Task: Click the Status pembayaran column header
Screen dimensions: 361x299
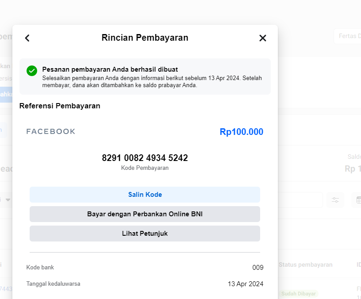Action: (305, 264)
